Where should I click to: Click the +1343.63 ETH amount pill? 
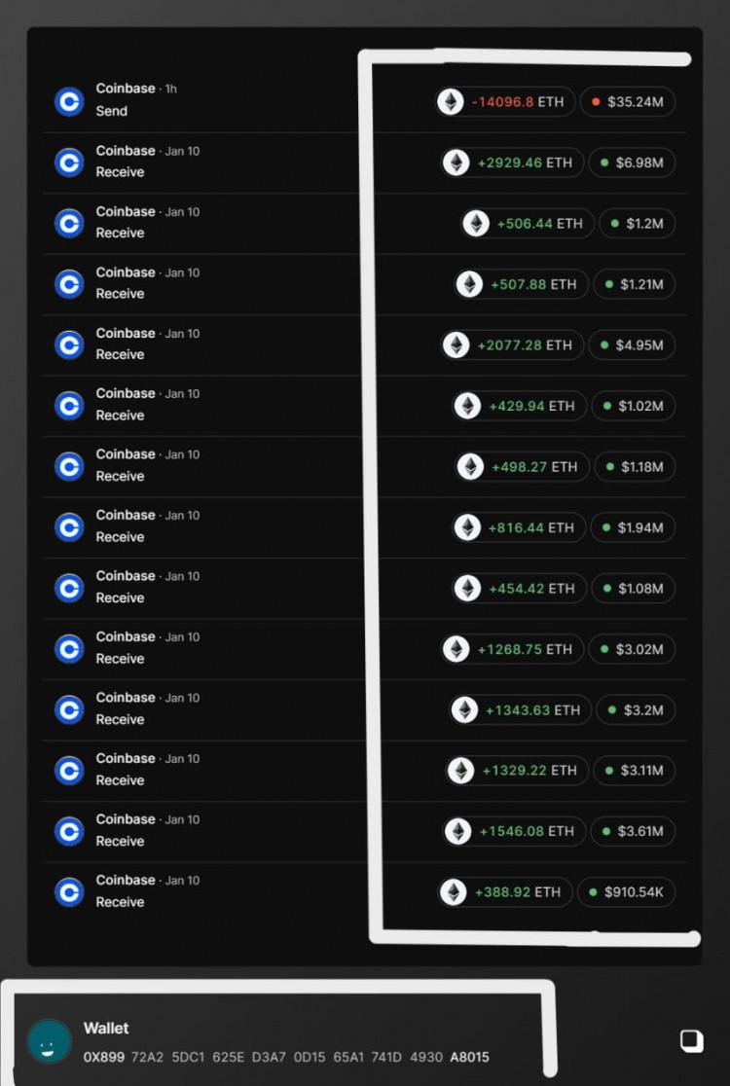point(520,710)
